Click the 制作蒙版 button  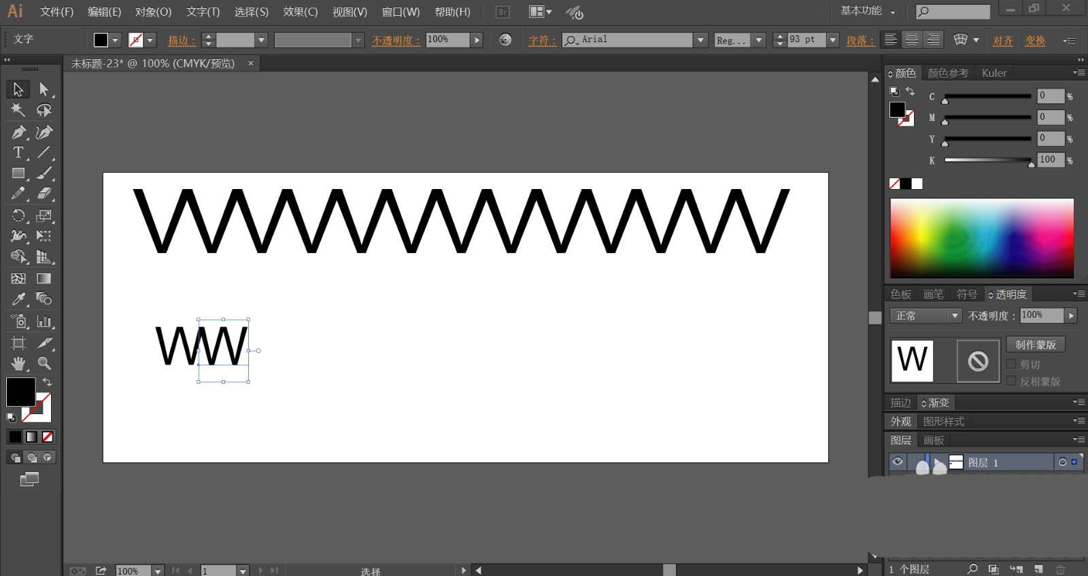1036,345
